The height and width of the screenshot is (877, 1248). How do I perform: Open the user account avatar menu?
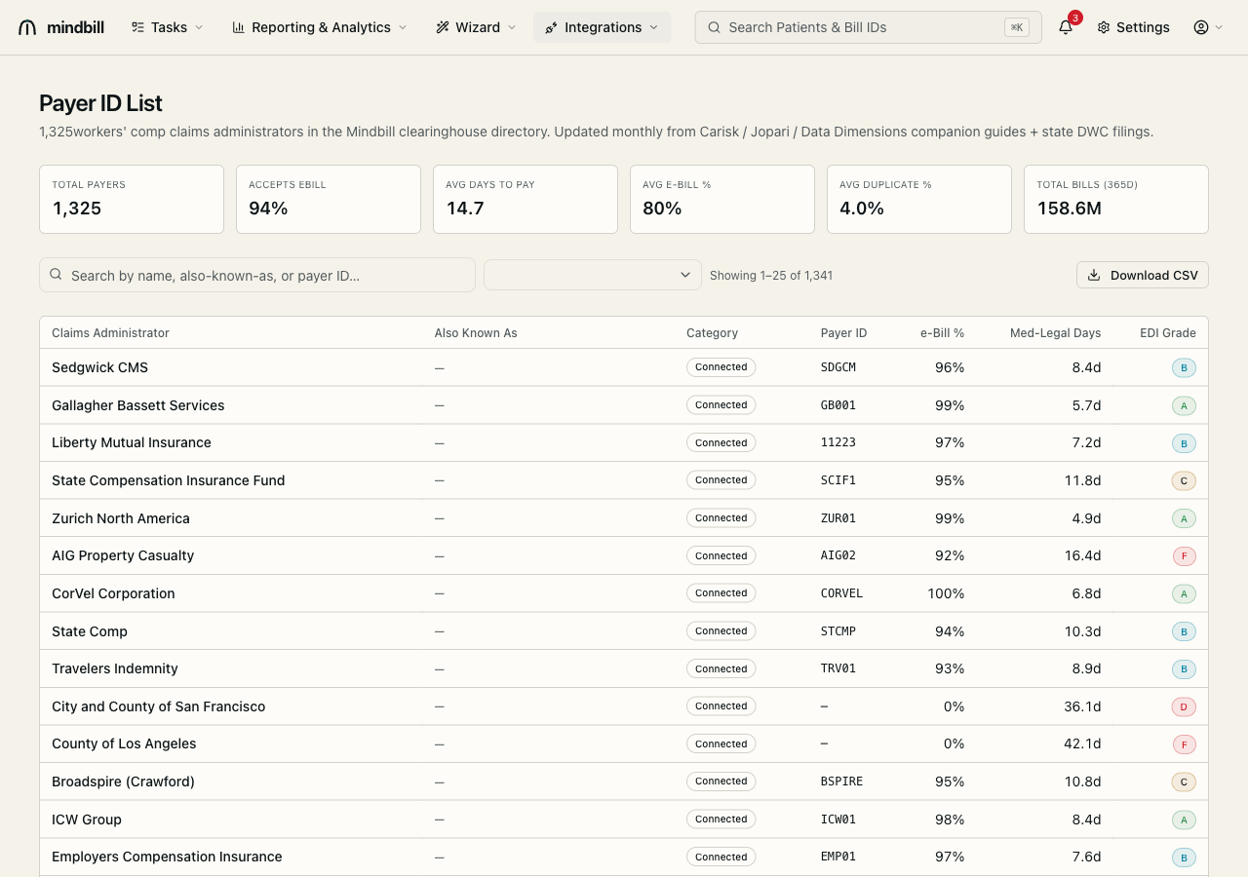coord(1201,27)
